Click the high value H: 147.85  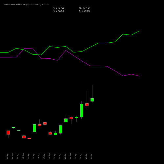click(x=85, y=9)
